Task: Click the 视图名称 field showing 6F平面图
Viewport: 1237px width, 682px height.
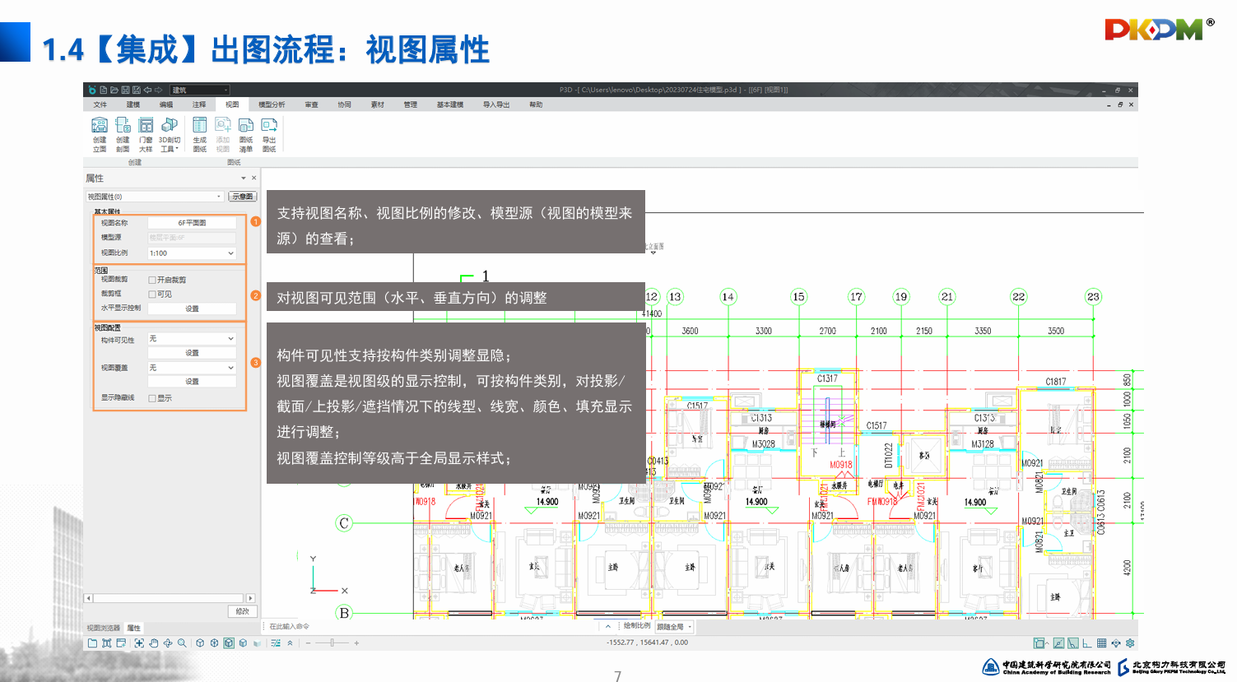Action: (x=192, y=223)
